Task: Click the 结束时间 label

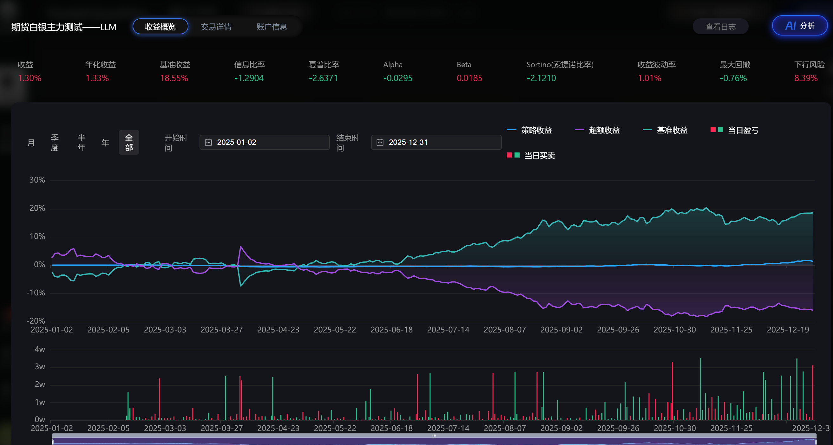Action: click(x=348, y=143)
